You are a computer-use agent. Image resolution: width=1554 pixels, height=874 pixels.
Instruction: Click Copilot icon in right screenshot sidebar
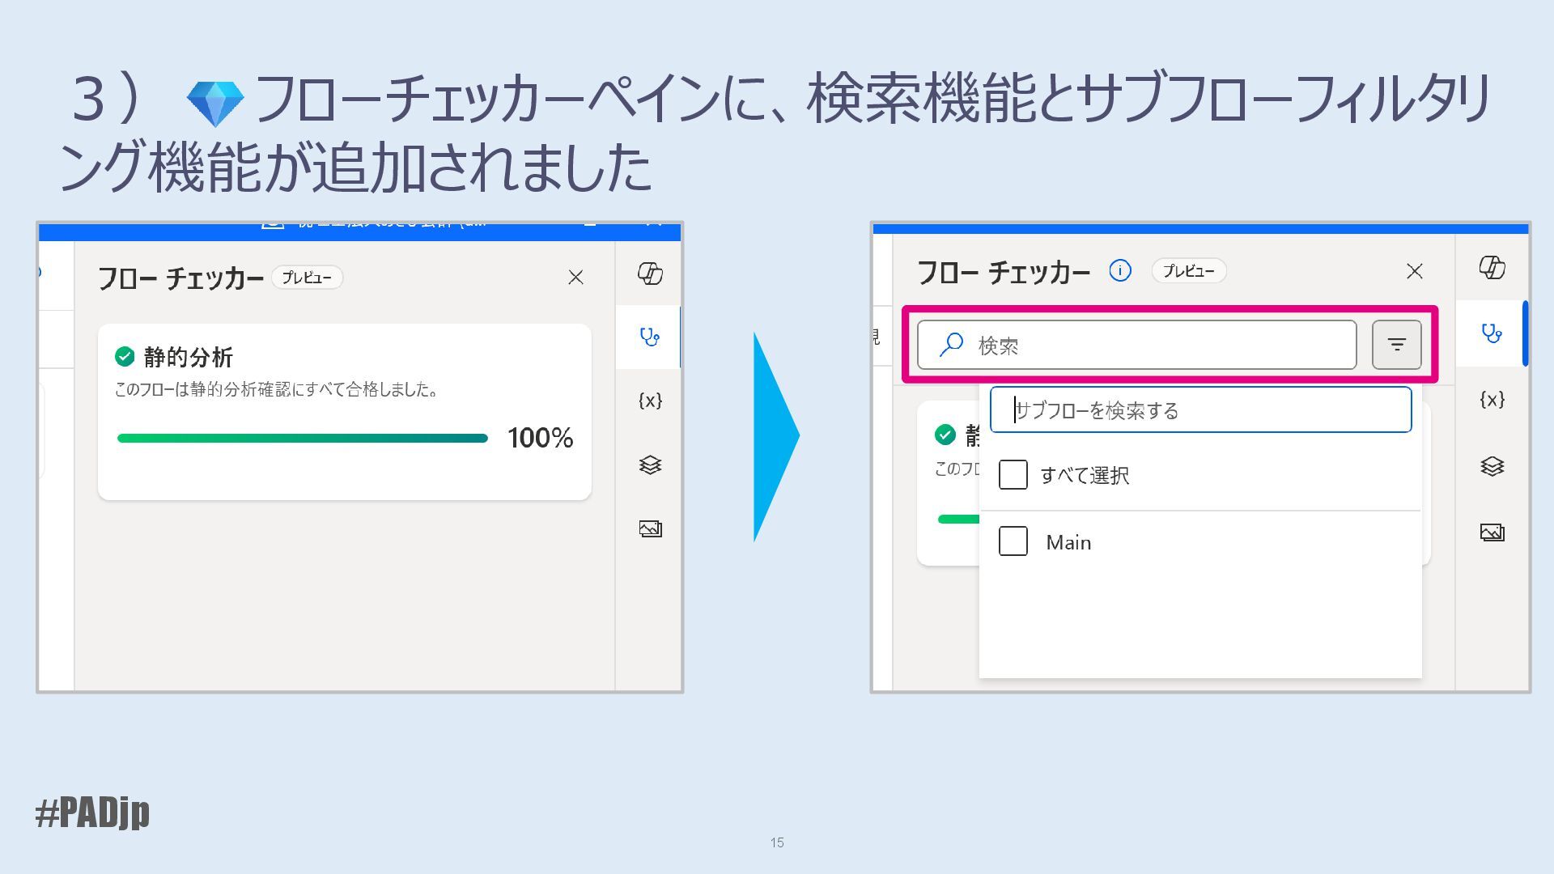click(1492, 267)
